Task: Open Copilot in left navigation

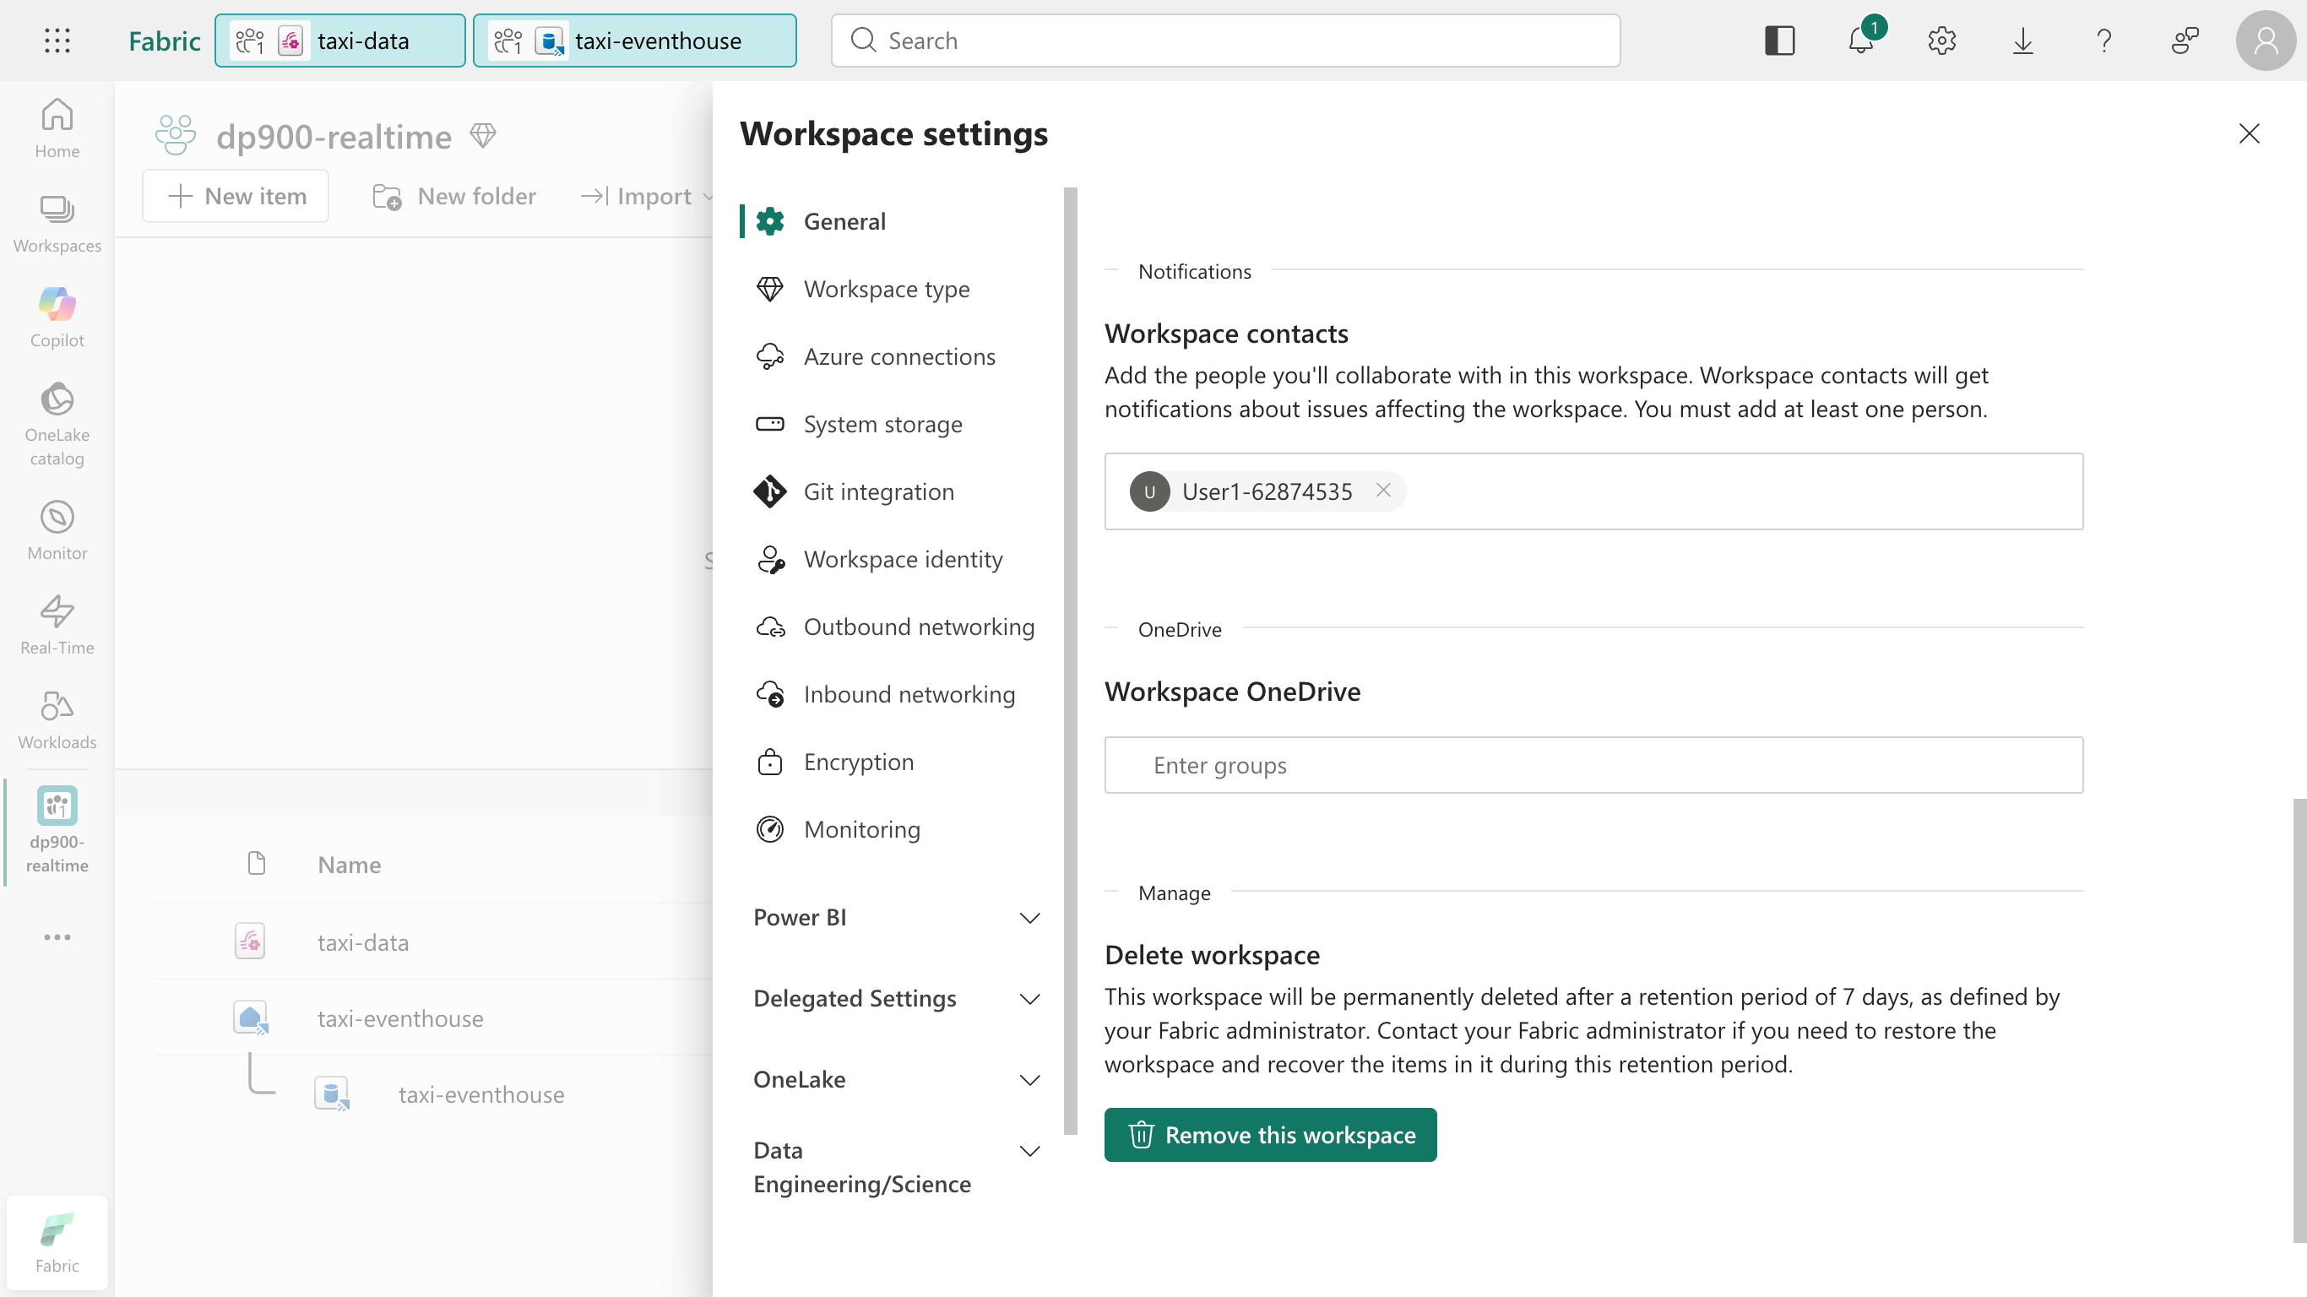Action: [x=57, y=318]
